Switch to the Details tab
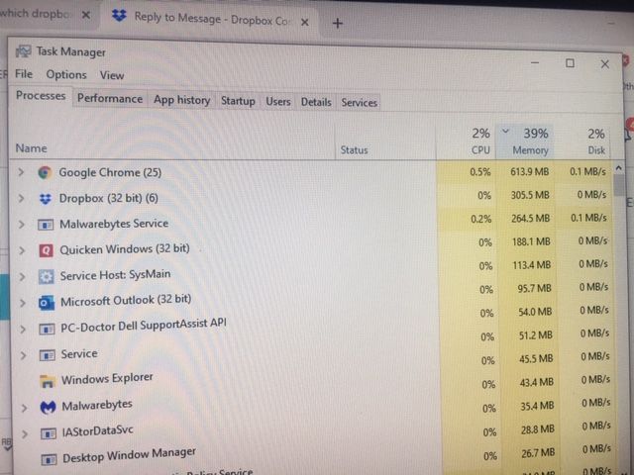 point(316,102)
